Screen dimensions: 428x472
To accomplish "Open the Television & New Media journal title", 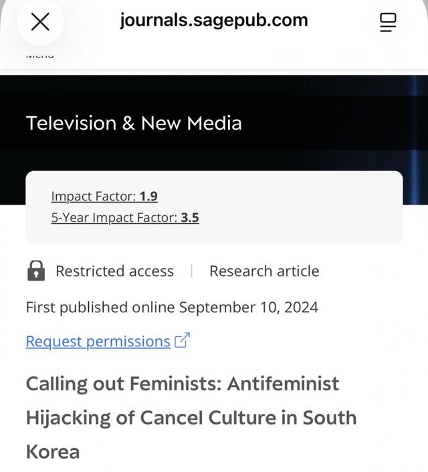I will click(x=134, y=123).
